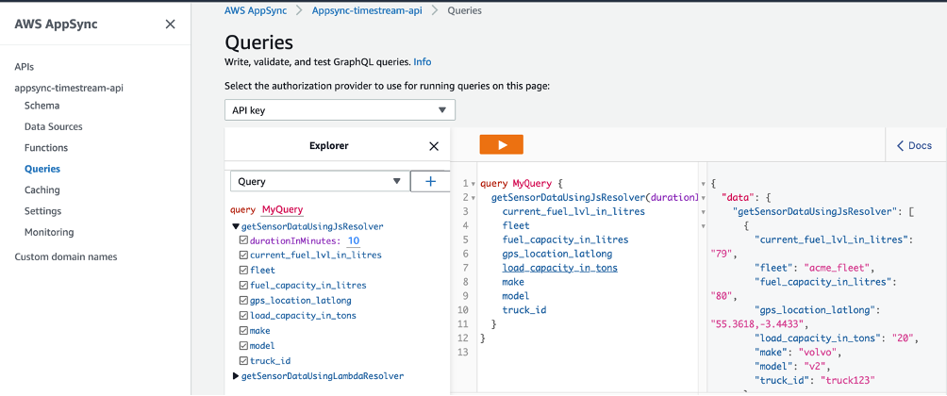This screenshot has height=396, width=947.
Task: Toggle the gps_location_latlong checkbox
Action: click(x=244, y=300)
